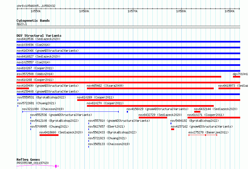
Task: Click the red bar under nsv465462
Action: coord(150,88)
